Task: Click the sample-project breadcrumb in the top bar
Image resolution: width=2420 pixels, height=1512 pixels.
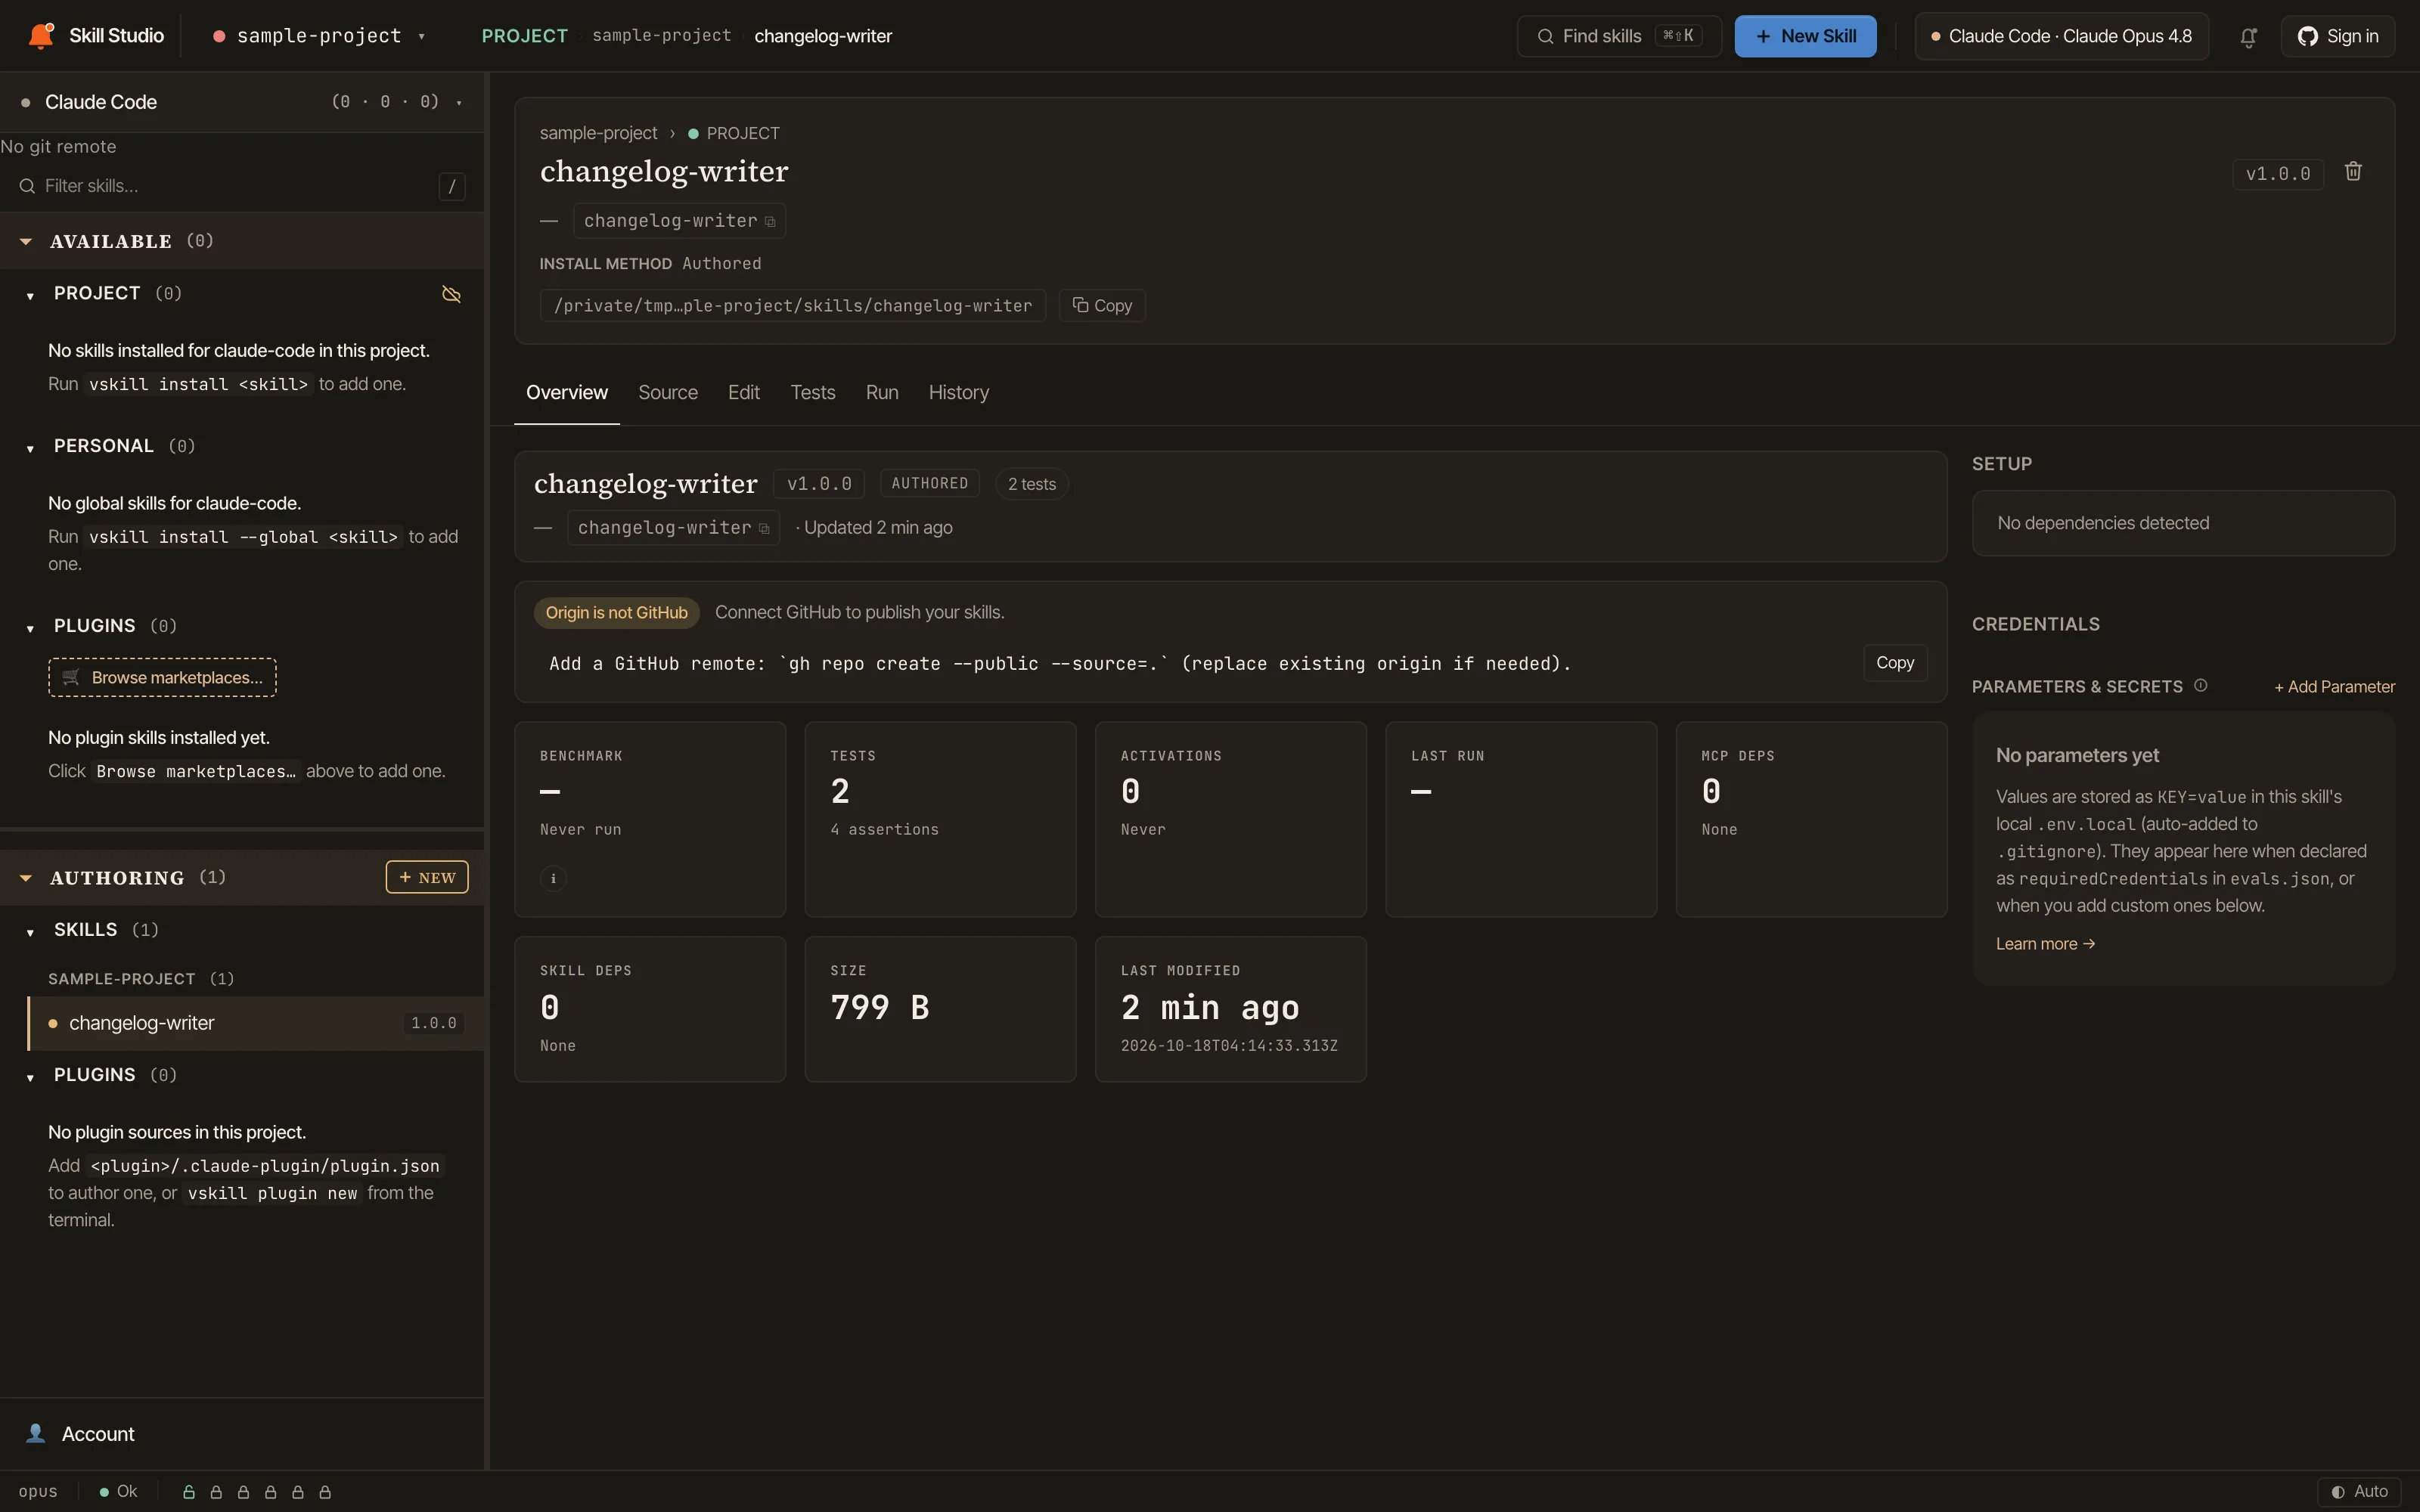Action: (661, 35)
